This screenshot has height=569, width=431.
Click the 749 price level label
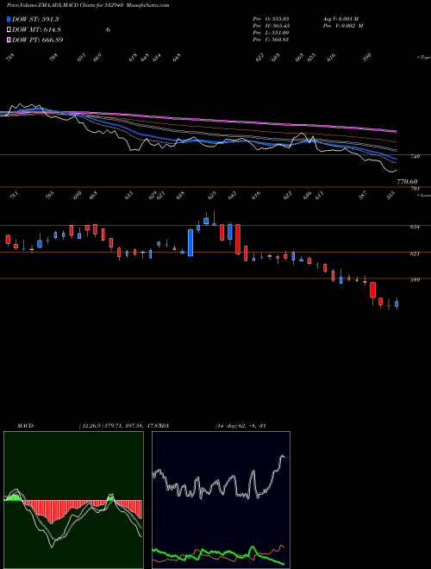(415, 156)
